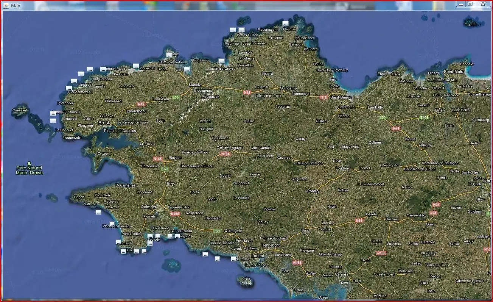Viewport: 493px width, 302px height.
Task: Select the marker overlapping Brignogan-Plage label
Action: click(x=103, y=69)
